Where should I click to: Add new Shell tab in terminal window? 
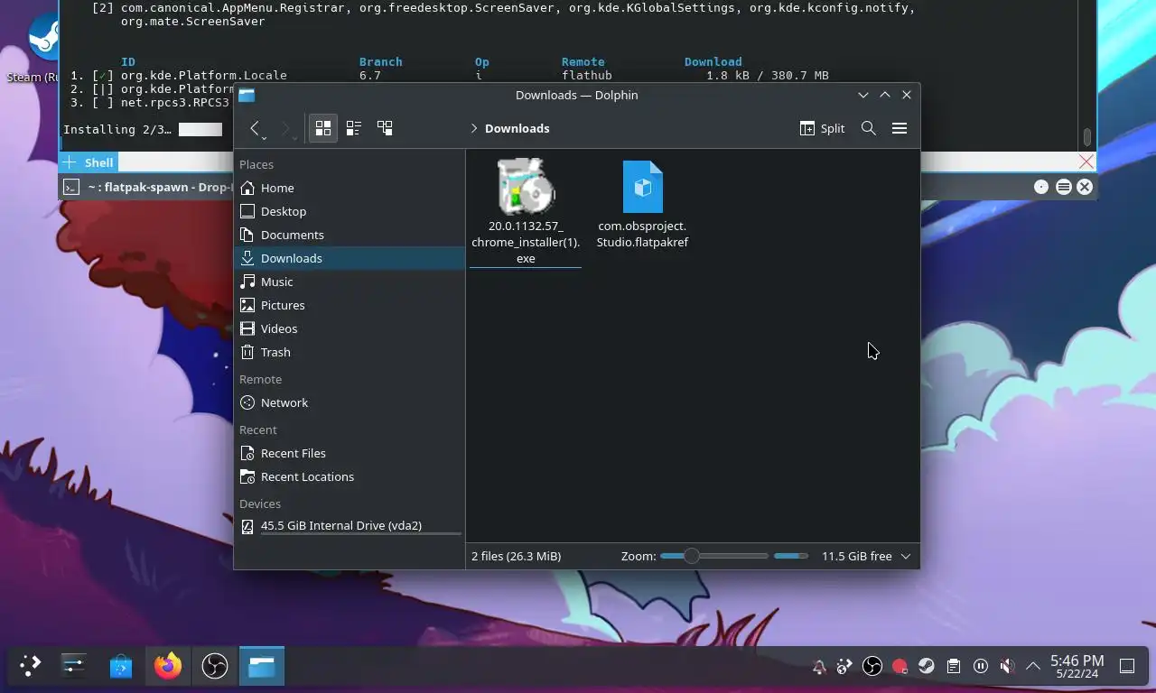(69, 162)
